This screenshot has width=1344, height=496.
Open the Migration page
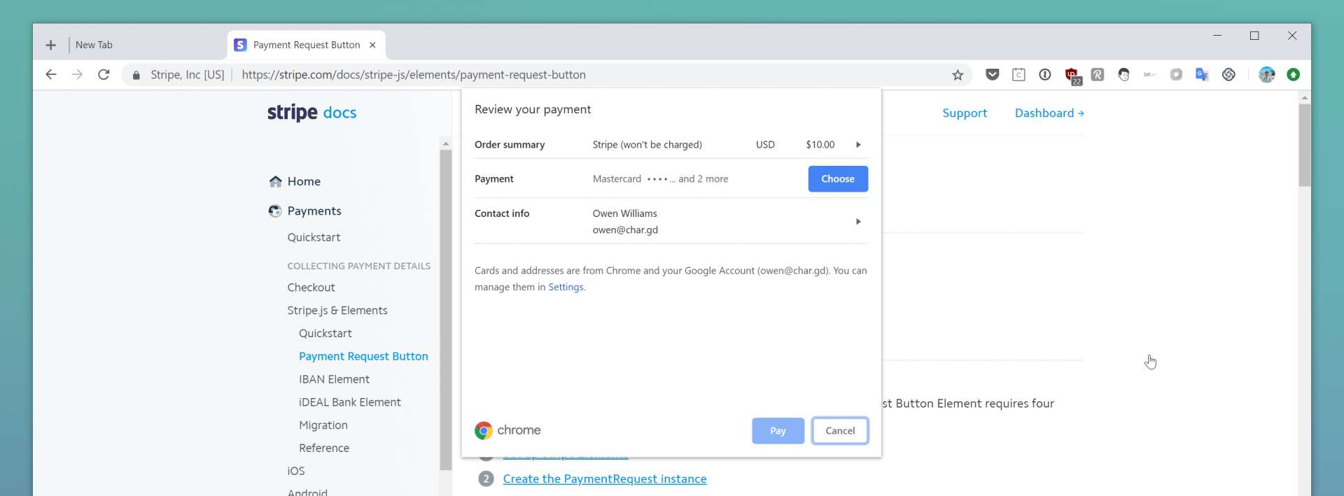(x=323, y=425)
